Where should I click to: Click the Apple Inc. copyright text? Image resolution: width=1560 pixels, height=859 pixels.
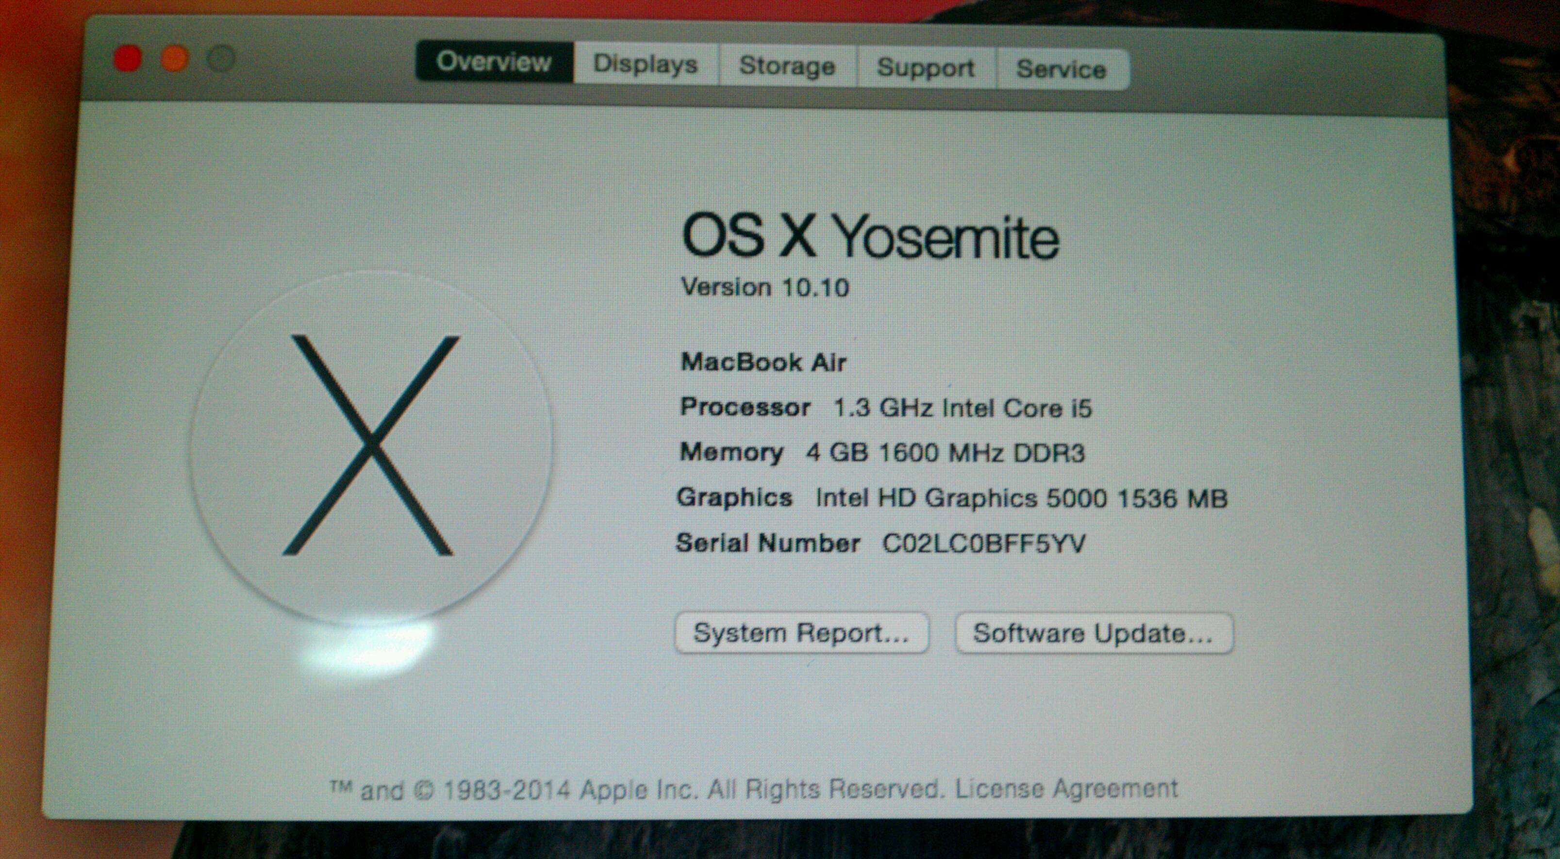pos(636,790)
